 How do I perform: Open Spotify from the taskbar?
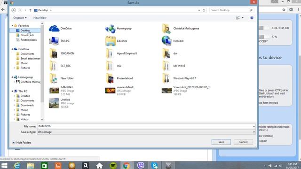click(x=113, y=165)
